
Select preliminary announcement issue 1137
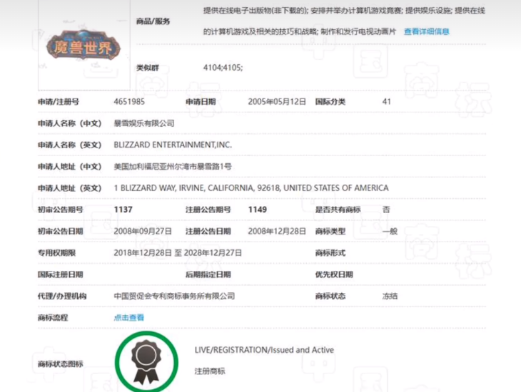[x=123, y=210]
